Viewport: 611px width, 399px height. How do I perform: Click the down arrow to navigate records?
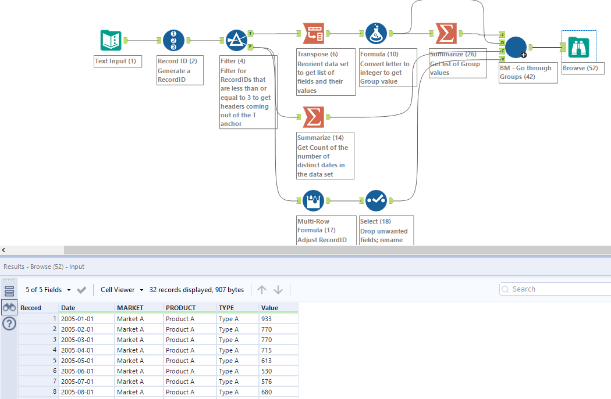coord(278,289)
